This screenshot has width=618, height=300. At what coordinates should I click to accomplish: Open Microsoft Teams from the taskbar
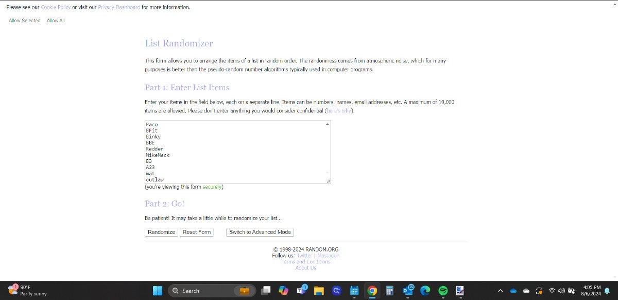301,291
